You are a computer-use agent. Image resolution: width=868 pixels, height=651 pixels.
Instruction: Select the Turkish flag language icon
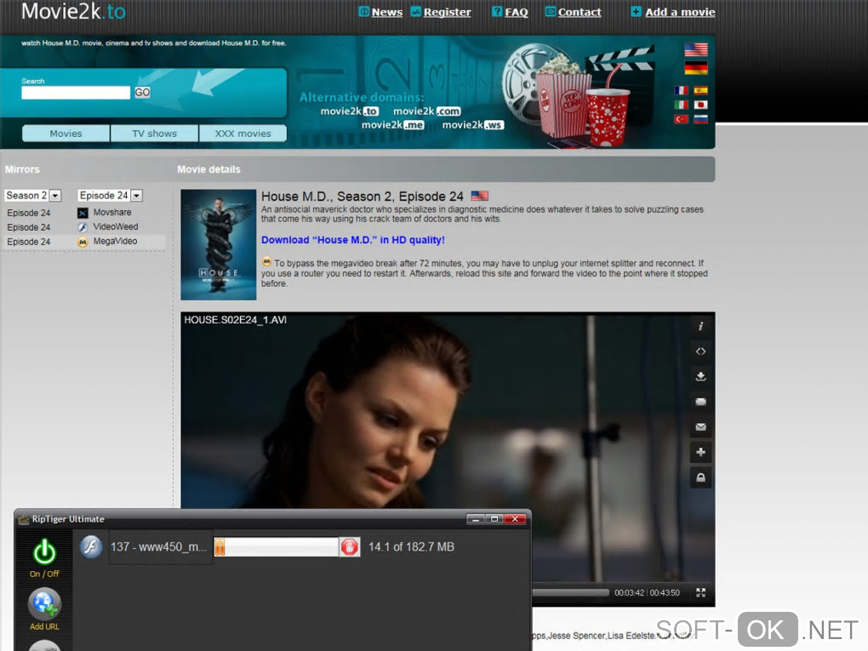681,119
